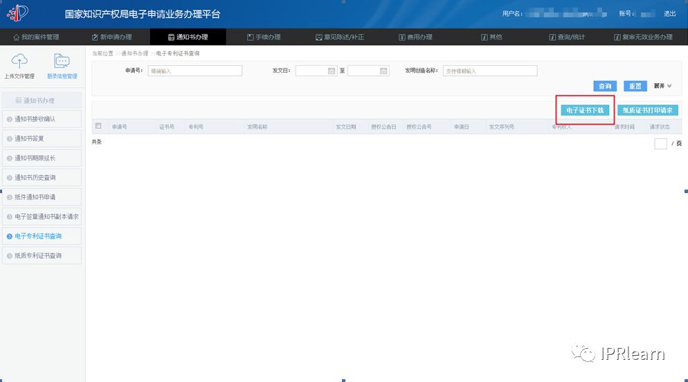The width and height of the screenshot is (688, 382).
Task: Click the 请求时间 column header
Action: [x=624, y=127]
